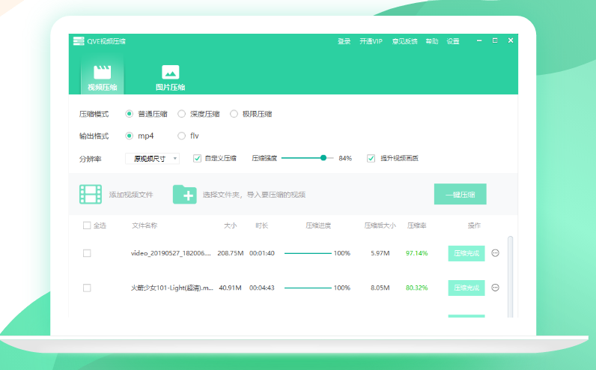Minimize the QVE window
Viewport: 596px width, 370px height.
(x=479, y=40)
